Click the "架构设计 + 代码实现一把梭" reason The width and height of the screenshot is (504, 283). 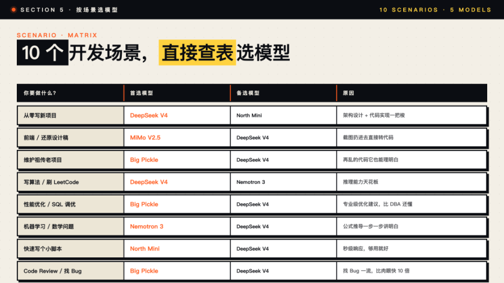[x=374, y=115]
